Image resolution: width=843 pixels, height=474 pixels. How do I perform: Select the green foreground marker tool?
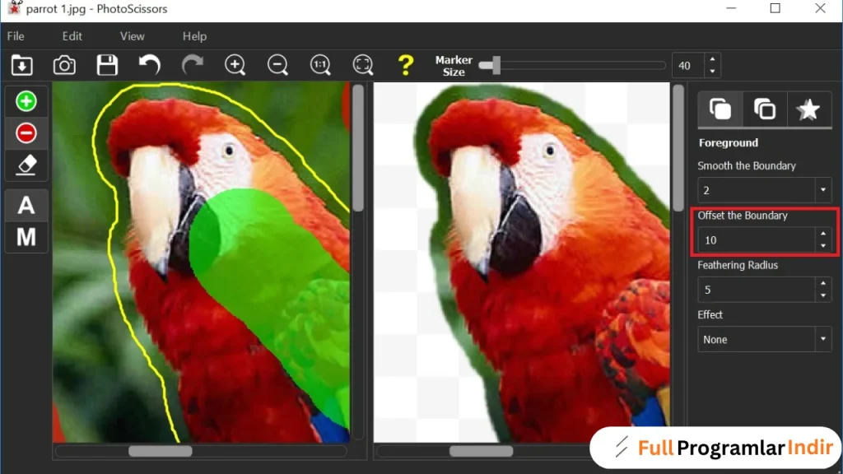[x=26, y=101]
